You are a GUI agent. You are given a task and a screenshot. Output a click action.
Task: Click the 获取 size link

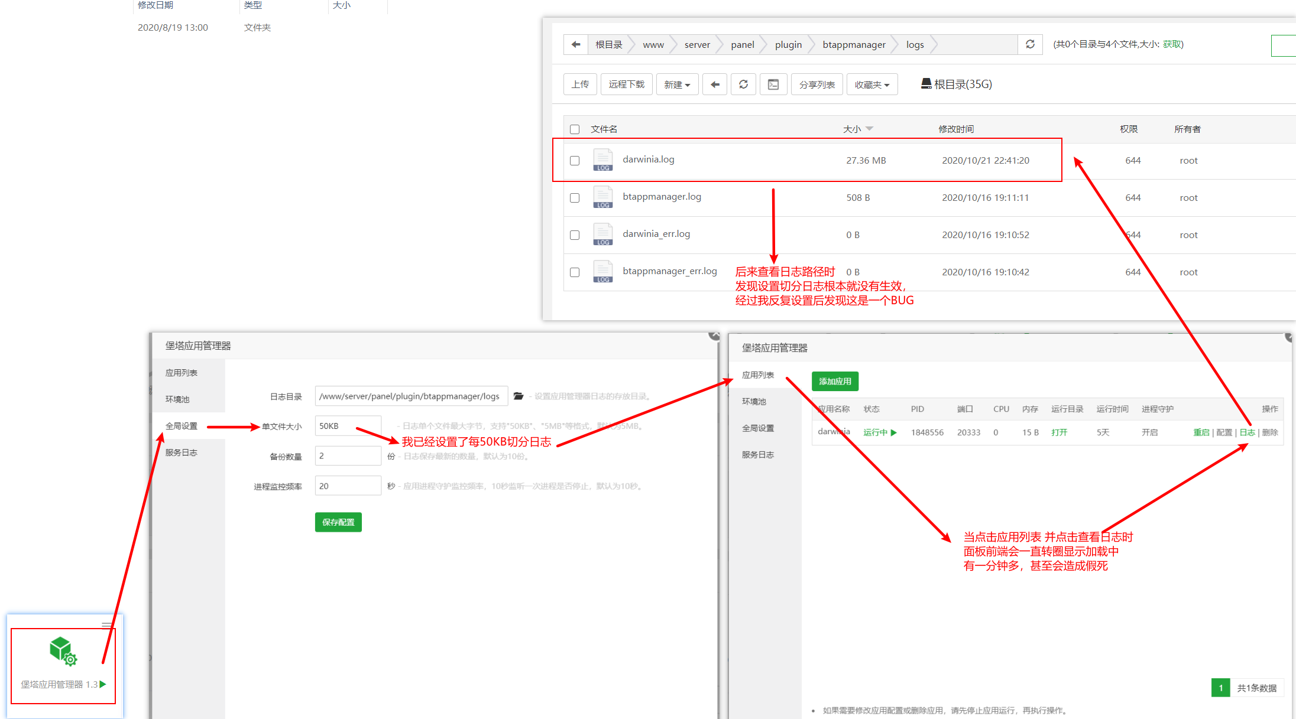click(1171, 44)
